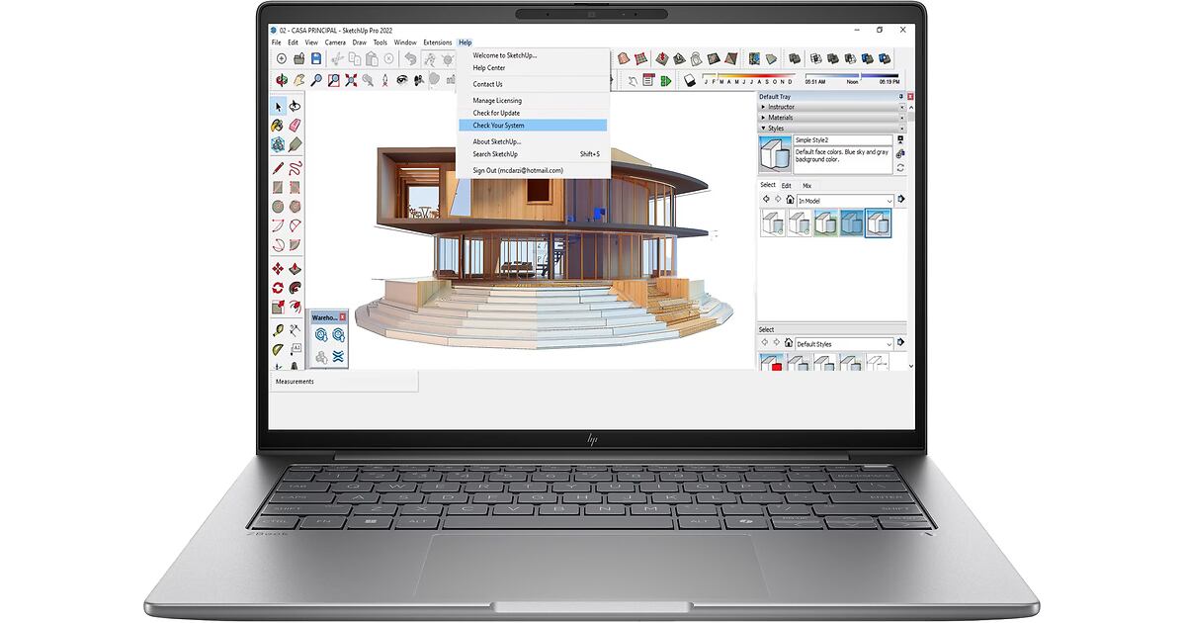Click the Save disk icon

click(x=316, y=59)
